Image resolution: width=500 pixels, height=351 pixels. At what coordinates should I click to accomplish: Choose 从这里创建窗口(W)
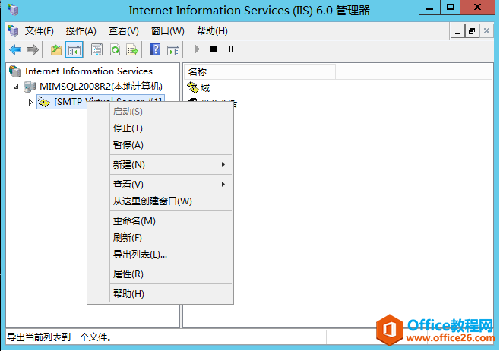[x=171, y=201]
